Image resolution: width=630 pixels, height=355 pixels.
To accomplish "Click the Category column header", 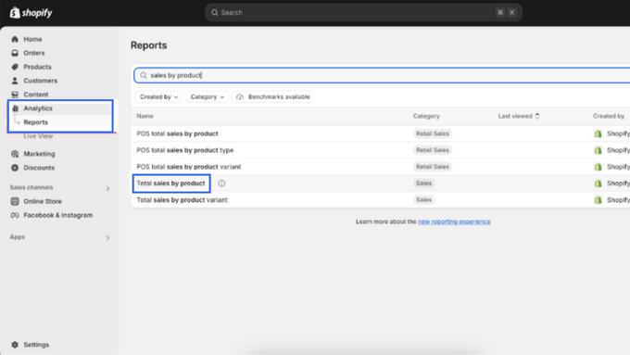I will click(426, 116).
